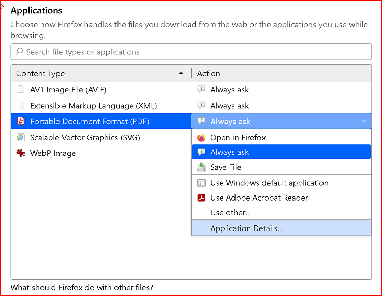The height and width of the screenshot is (296, 382).
Task: Click the Firefox icon in the dropdown list
Action: [x=201, y=138]
